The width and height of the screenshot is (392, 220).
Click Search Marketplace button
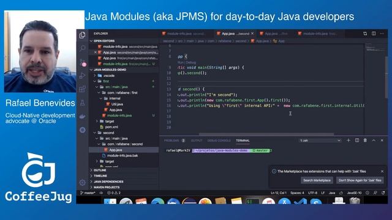[x=317, y=180]
